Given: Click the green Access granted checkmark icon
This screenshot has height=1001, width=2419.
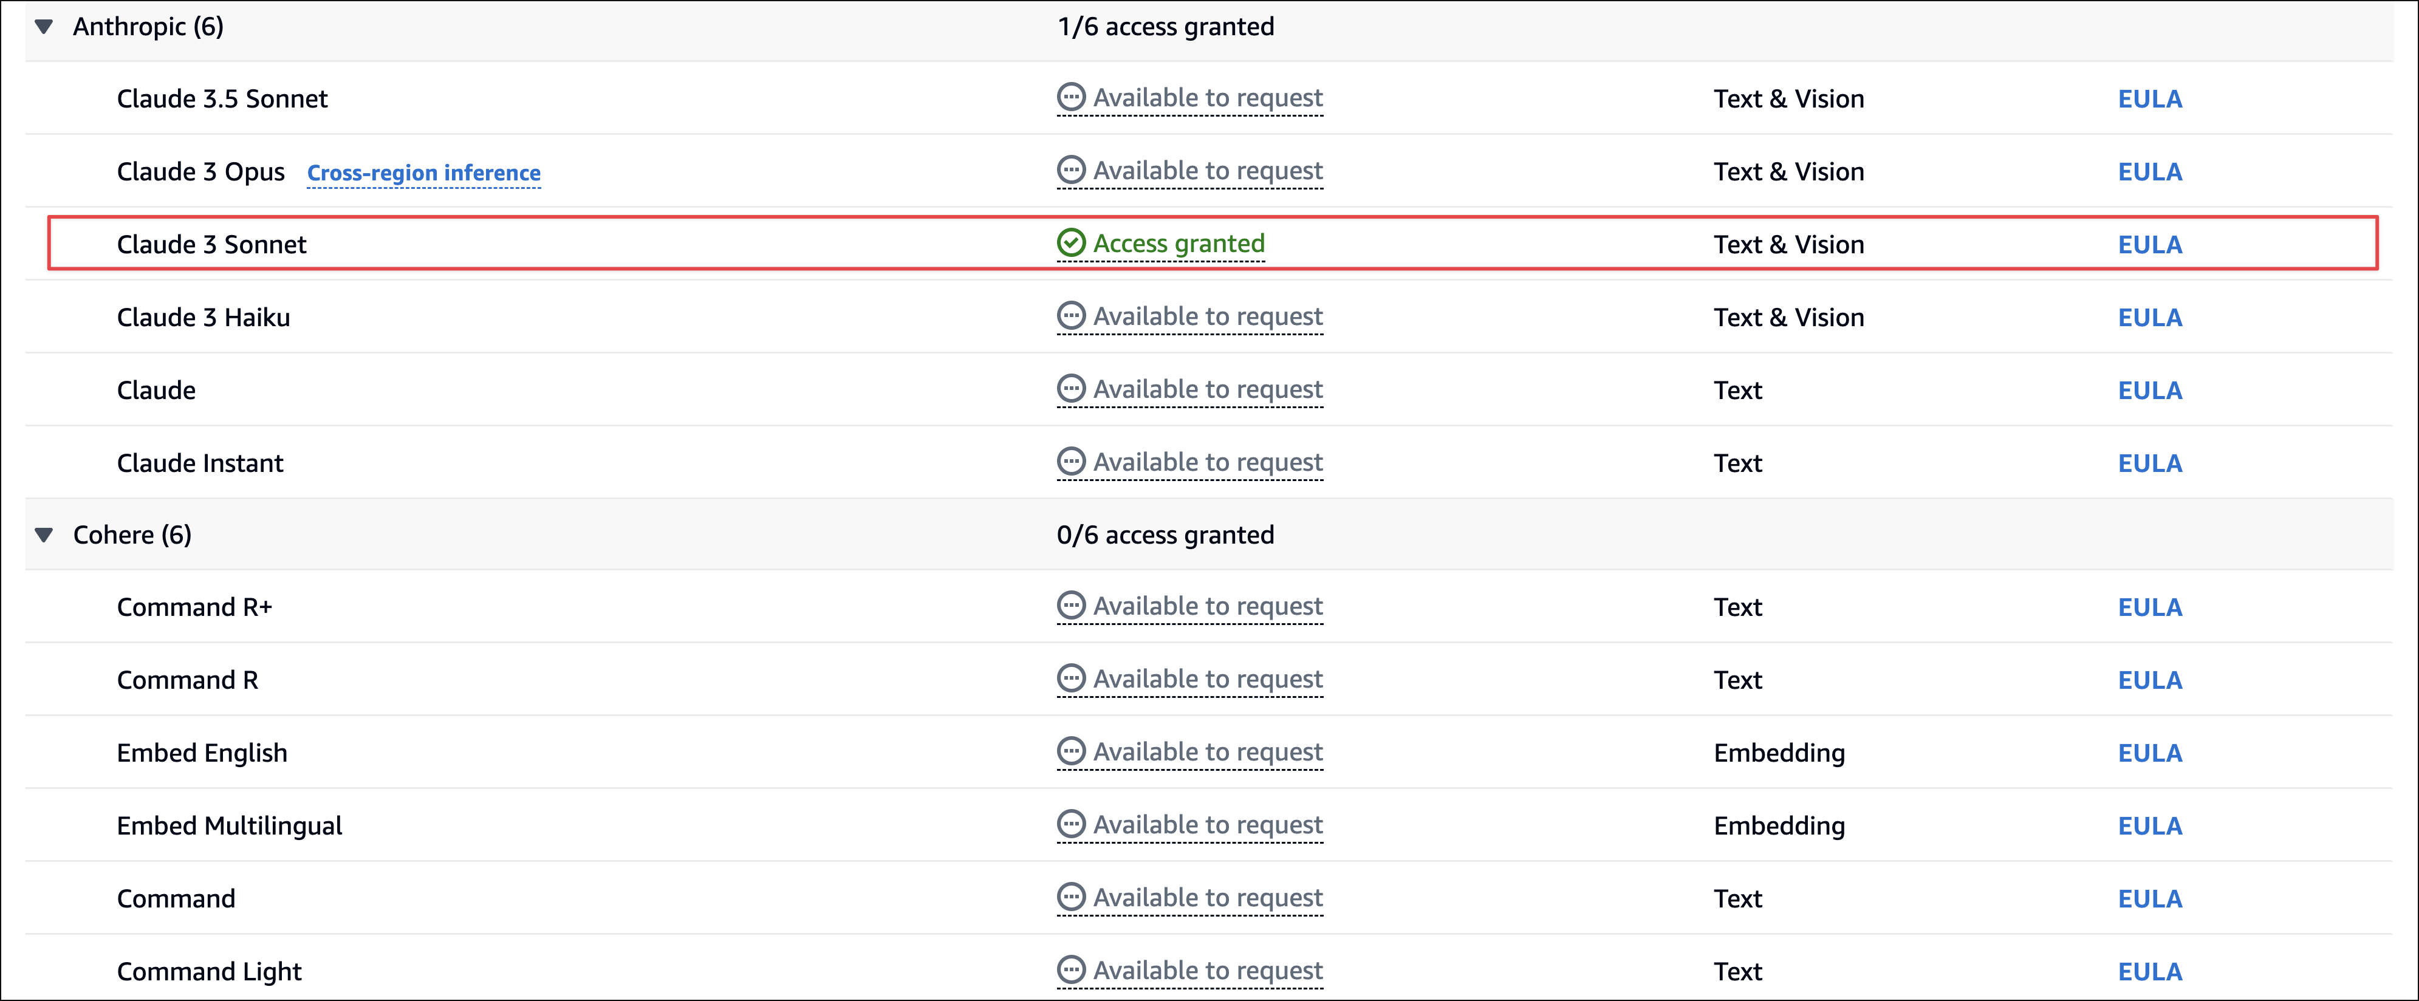Looking at the screenshot, I should coord(1070,243).
